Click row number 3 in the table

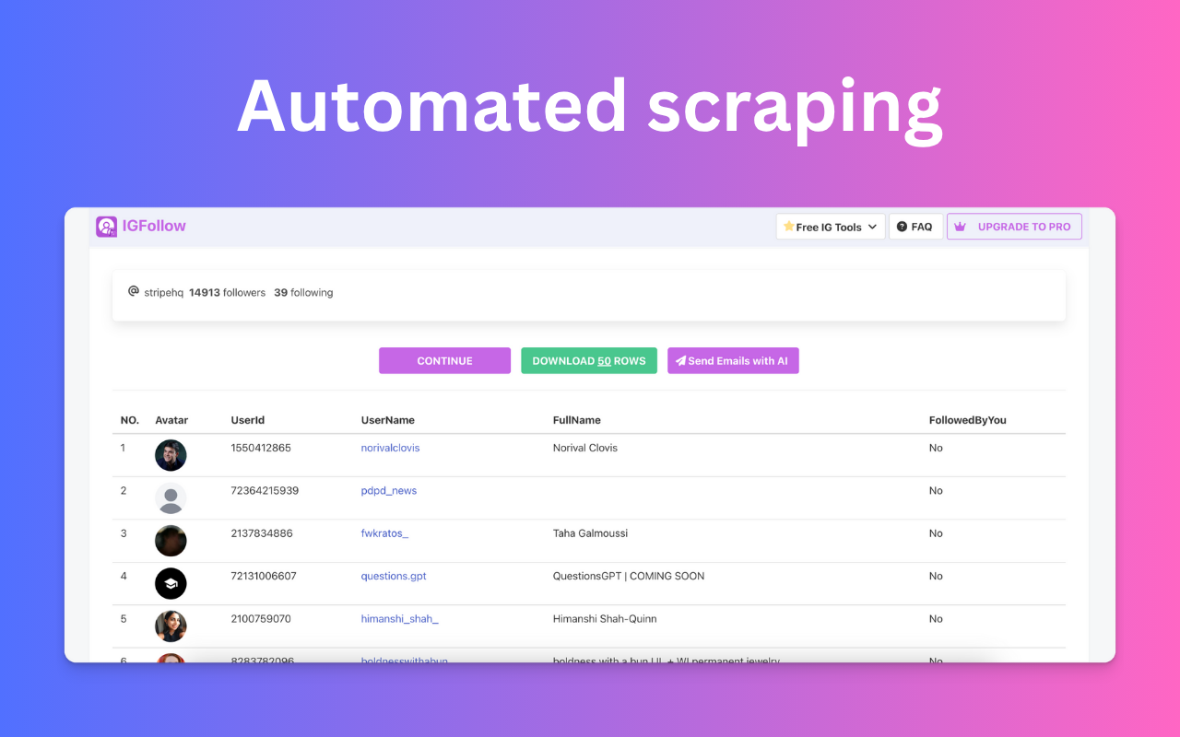[x=124, y=533]
